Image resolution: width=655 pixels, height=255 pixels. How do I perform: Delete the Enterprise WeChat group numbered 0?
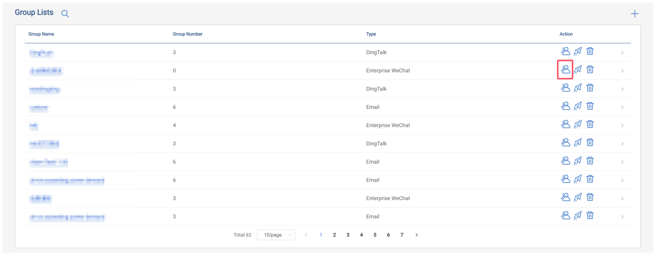[590, 69]
